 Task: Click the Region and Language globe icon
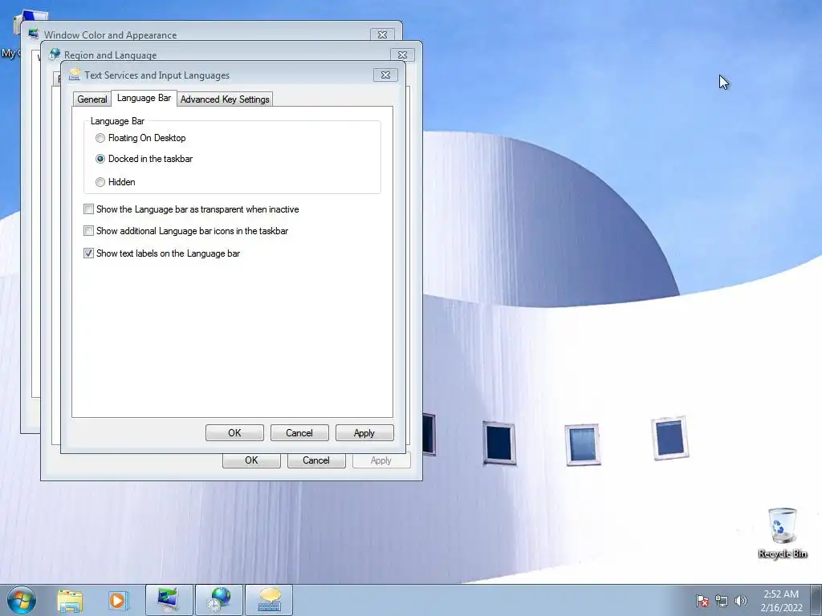pos(55,55)
